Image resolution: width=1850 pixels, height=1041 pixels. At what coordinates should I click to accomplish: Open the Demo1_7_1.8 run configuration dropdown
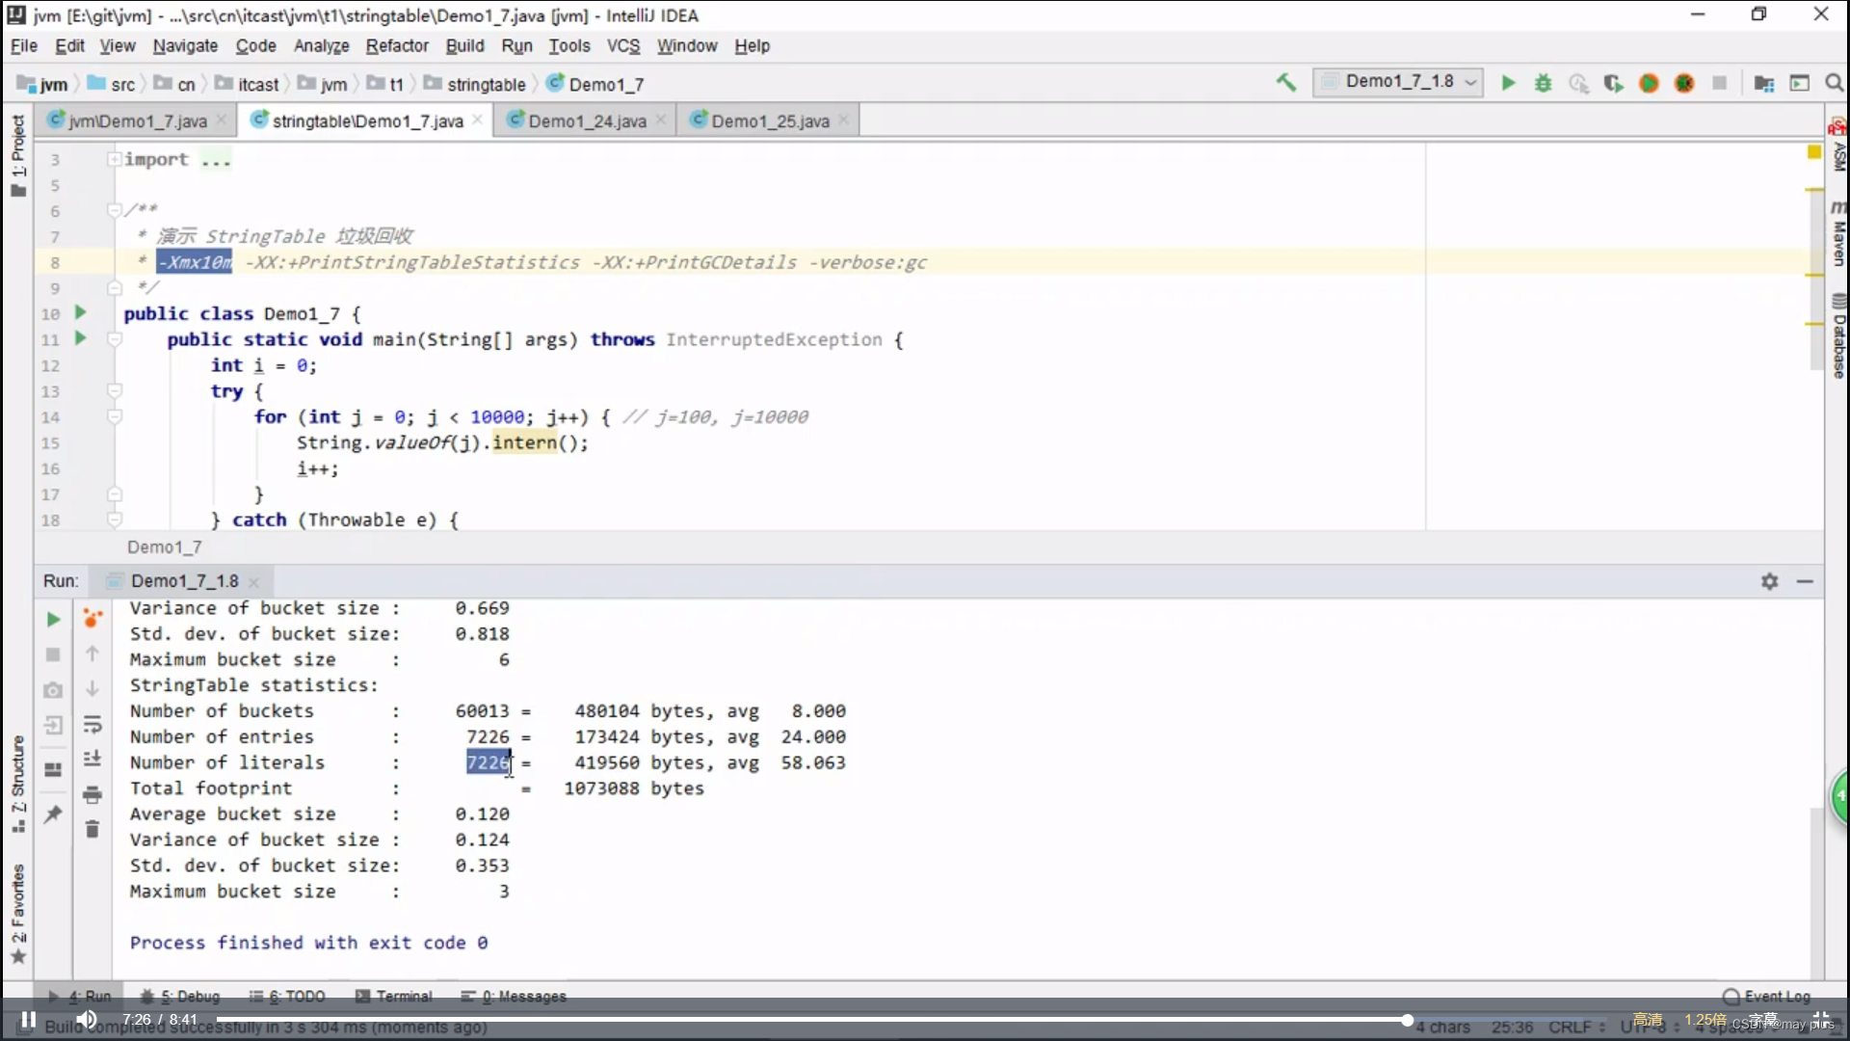tap(1398, 82)
